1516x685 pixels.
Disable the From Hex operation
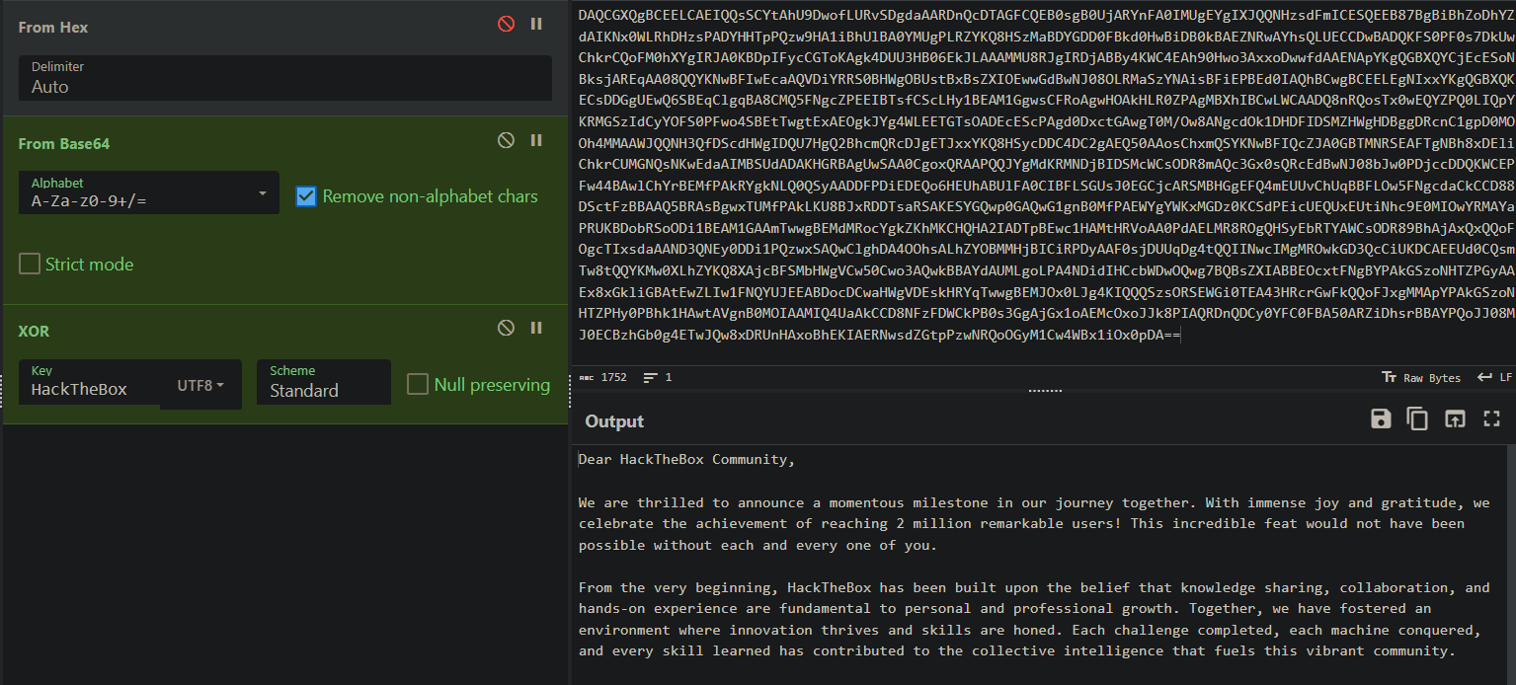(506, 25)
